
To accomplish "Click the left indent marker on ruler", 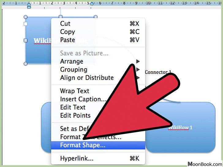I will pyautogui.click(x=29, y=5).
